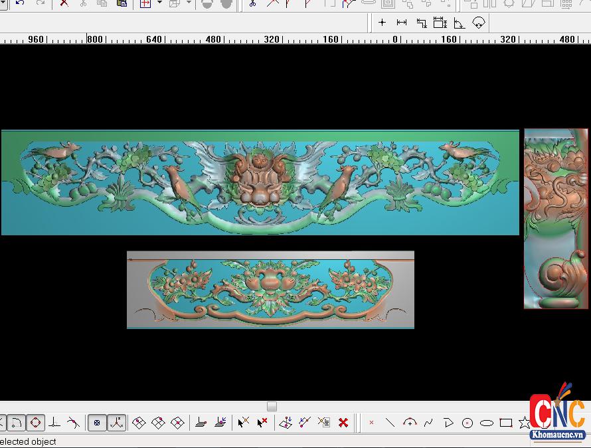Pick the polygon drawing tool
Viewport: 591px width, 448px height.
click(x=448, y=422)
